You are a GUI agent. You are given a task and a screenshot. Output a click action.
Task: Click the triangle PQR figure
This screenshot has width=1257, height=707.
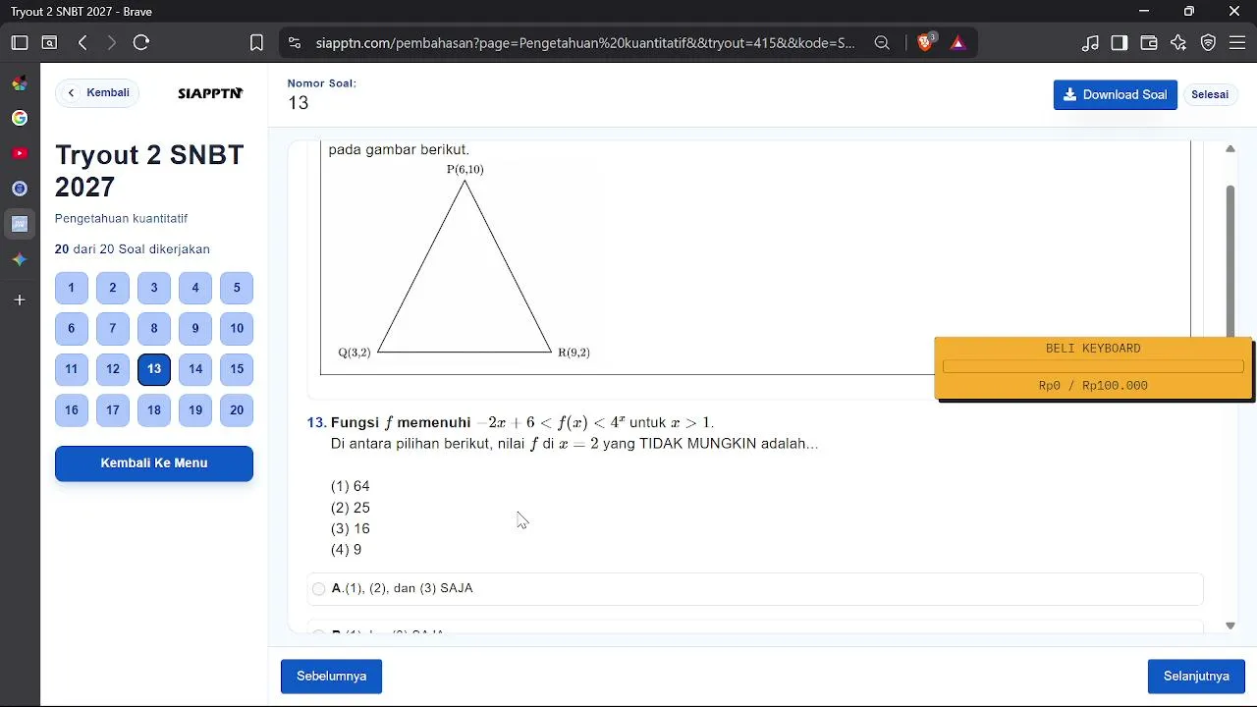(x=465, y=266)
